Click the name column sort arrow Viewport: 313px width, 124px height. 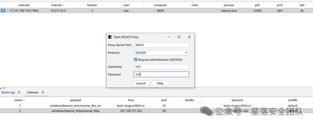click(24, 100)
